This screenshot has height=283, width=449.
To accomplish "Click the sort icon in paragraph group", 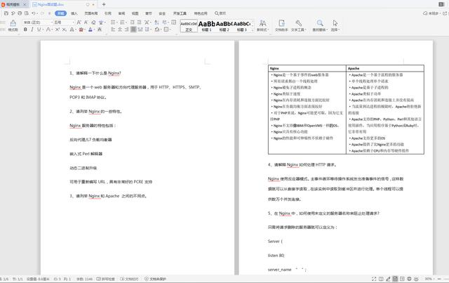I will [x=156, y=22].
